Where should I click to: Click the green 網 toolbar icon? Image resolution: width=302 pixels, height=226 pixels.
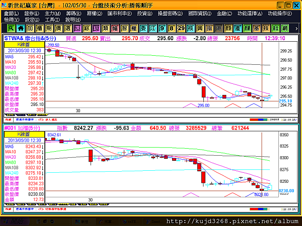click(x=285, y=29)
